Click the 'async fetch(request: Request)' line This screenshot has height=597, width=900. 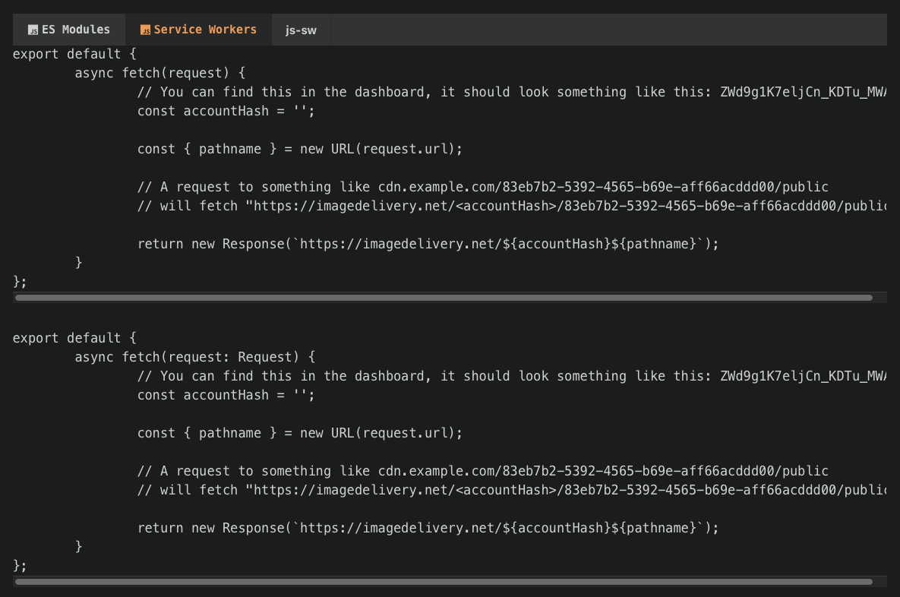(194, 357)
